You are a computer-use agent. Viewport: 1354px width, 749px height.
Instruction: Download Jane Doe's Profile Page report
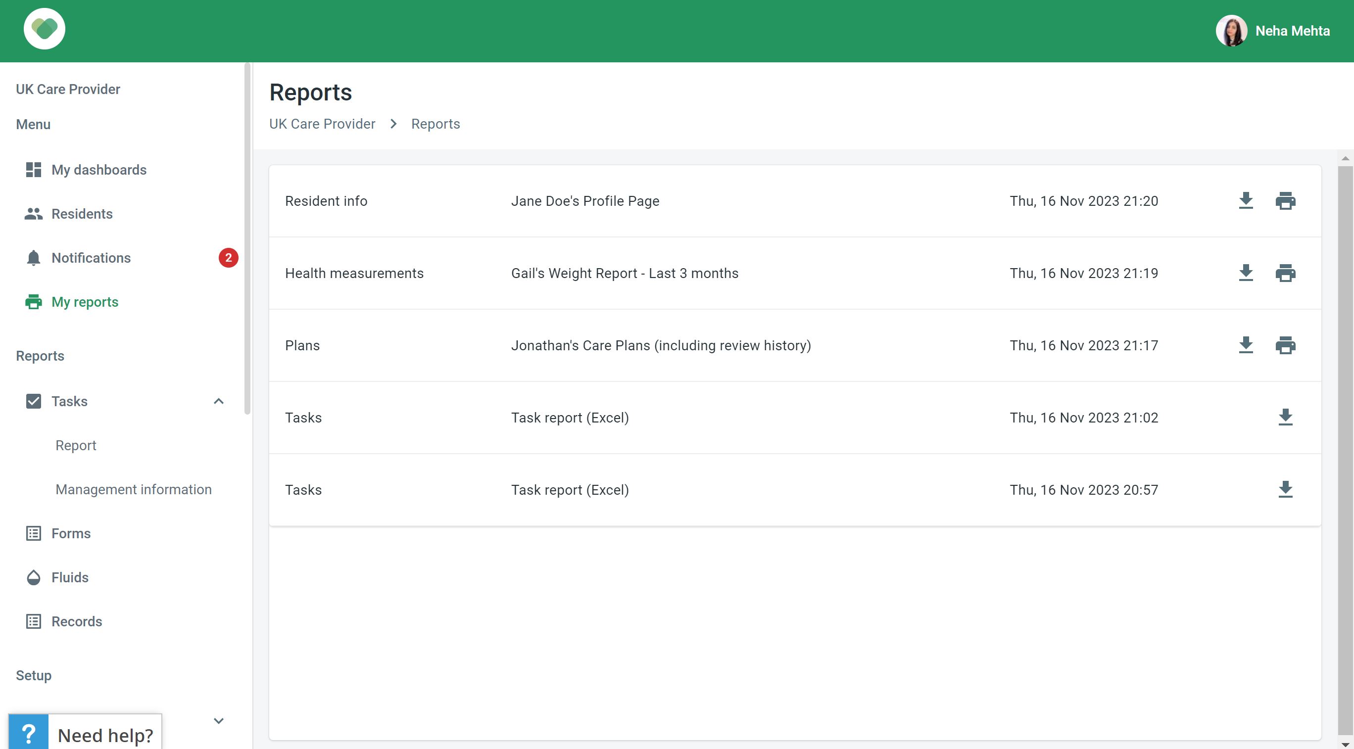click(1246, 201)
